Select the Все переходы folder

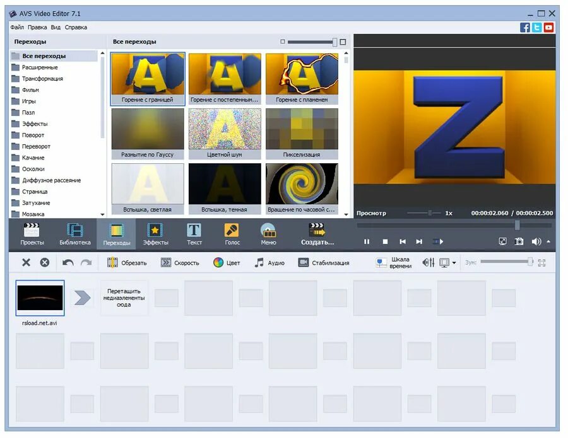[54, 56]
